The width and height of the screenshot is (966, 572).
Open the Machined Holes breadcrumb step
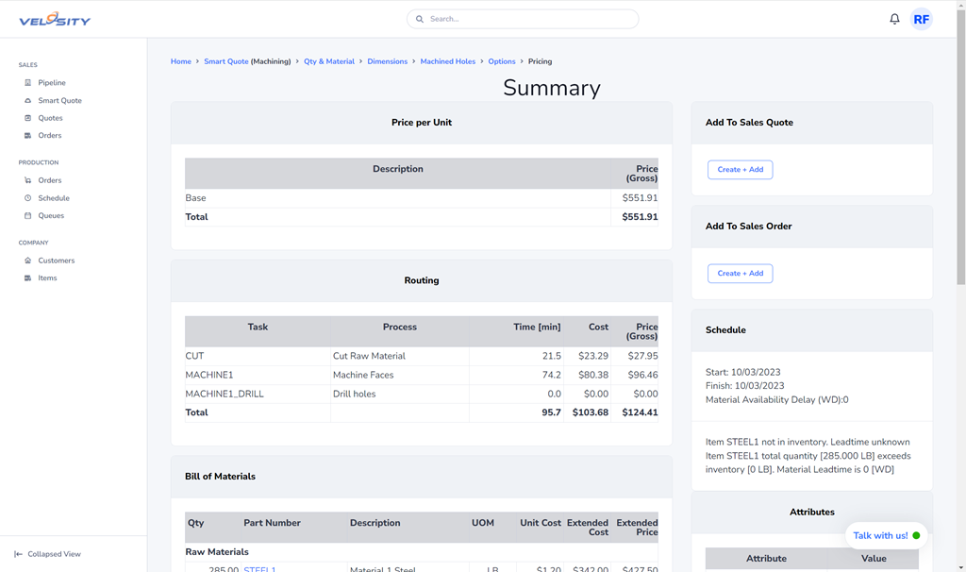[447, 61]
